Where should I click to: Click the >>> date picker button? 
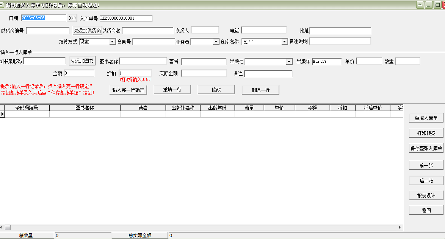pyautogui.click(x=72, y=18)
